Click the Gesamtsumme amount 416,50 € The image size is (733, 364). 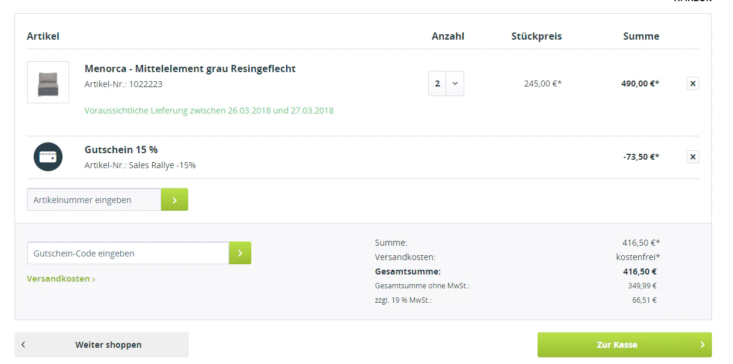(640, 271)
